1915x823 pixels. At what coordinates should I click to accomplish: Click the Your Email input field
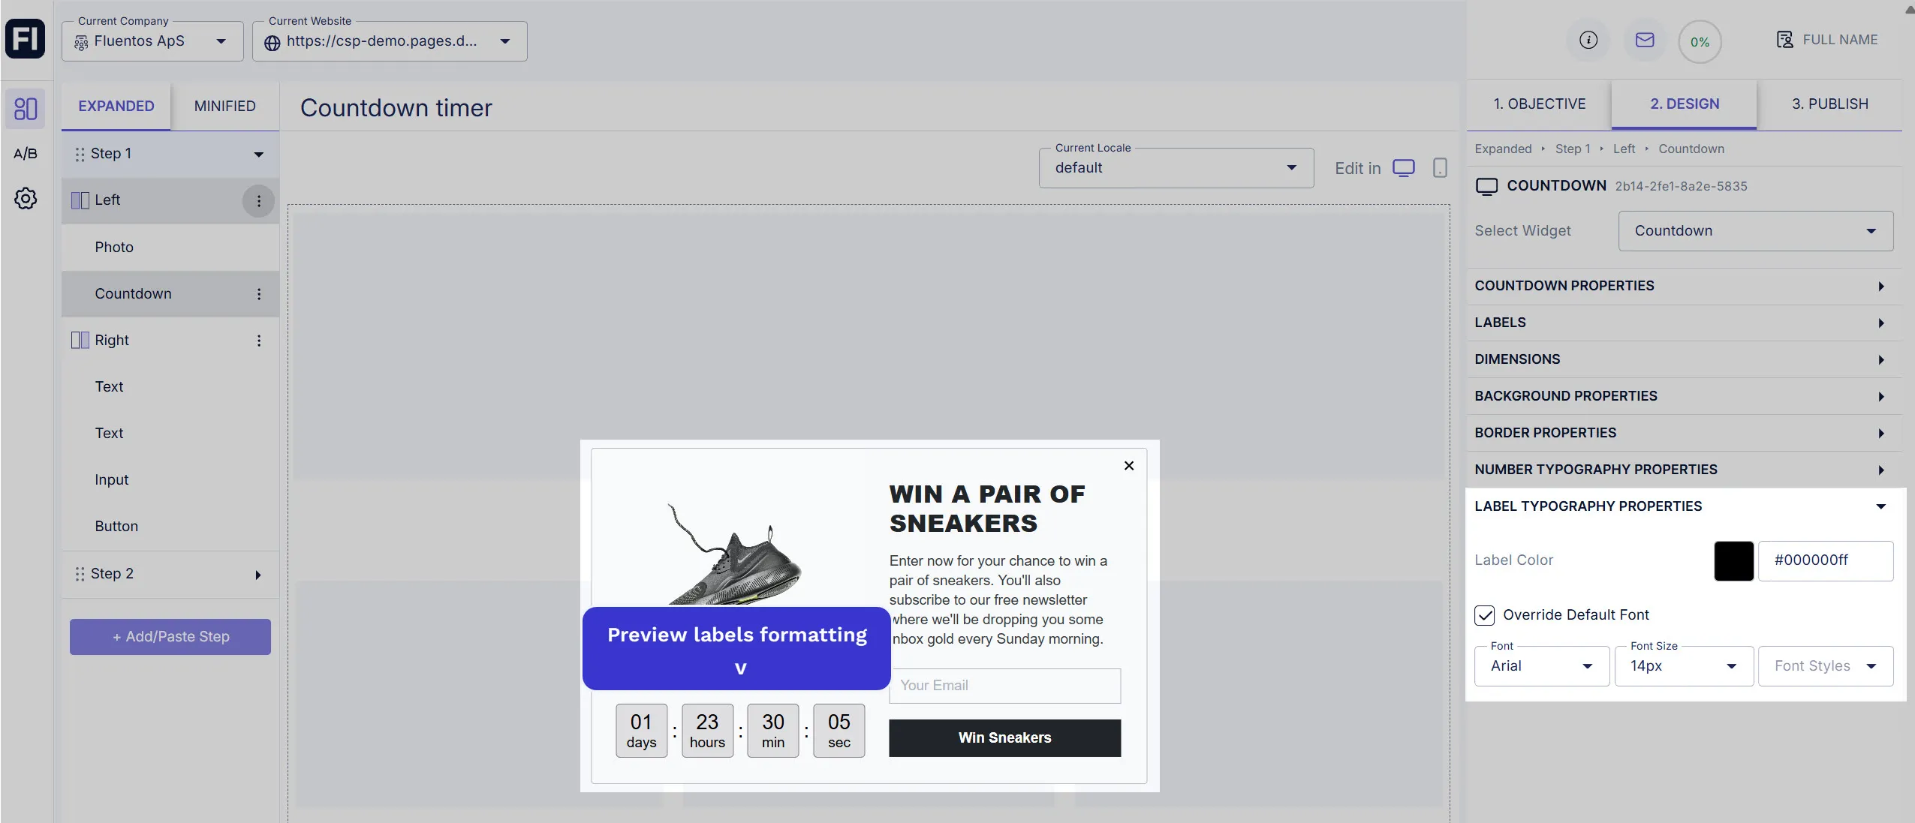[1004, 686]
